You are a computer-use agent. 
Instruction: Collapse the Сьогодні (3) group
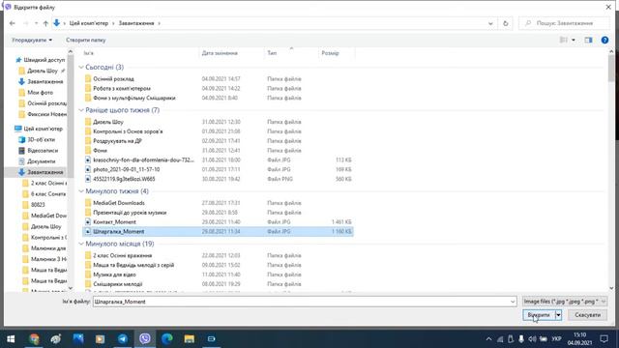(x=81, y=67)
